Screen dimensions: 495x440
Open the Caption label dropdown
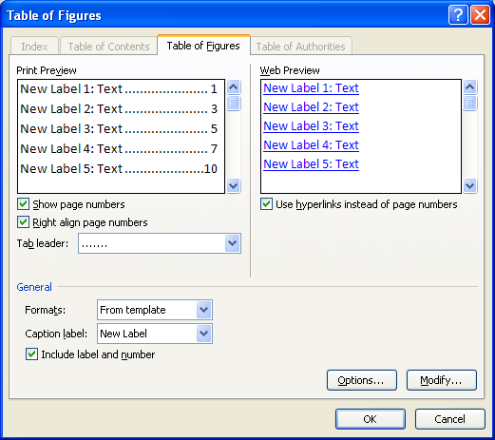tap(203, 334)
